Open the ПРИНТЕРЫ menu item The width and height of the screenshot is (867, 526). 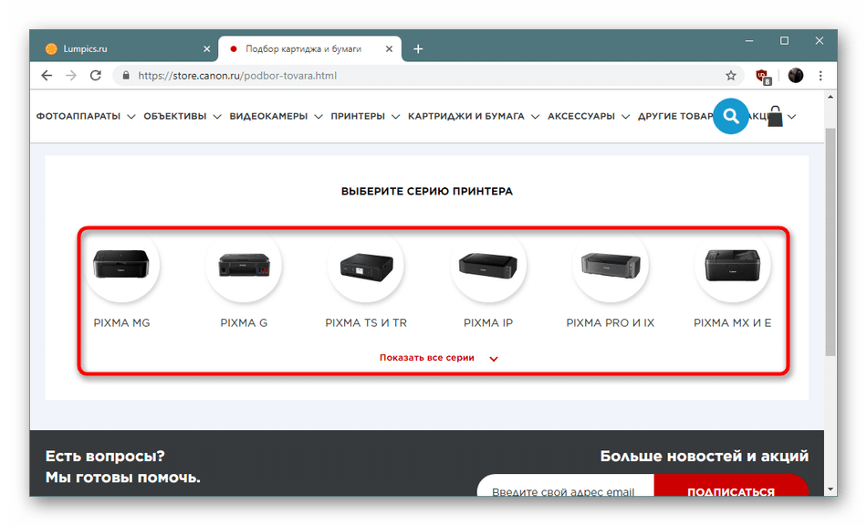click(x=358, y=116)
